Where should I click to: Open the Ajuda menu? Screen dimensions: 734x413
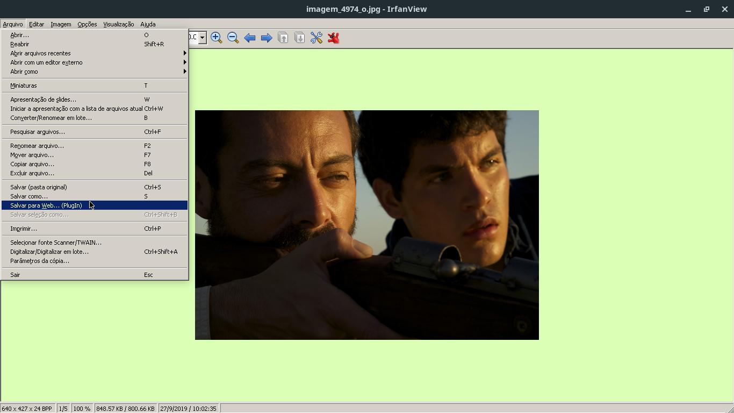148,24
